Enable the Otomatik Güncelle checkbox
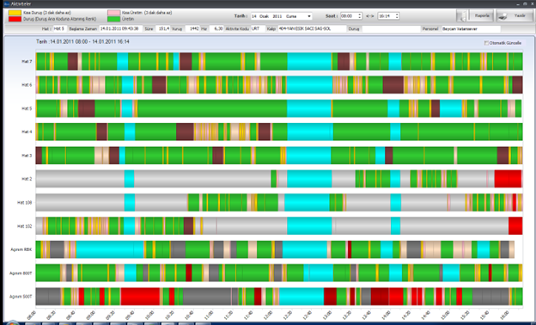Screen dimensions: 536x325 coord(486,43)
